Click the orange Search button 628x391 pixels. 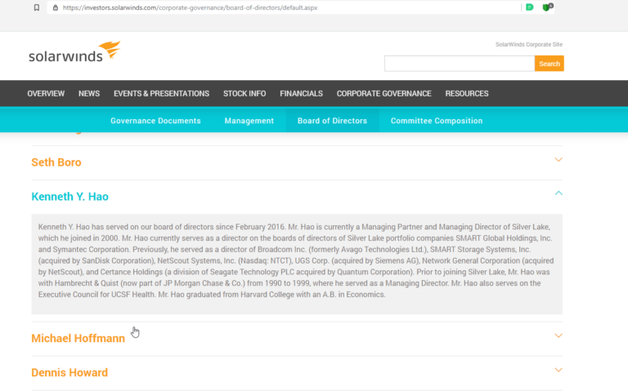coord(549,64)
